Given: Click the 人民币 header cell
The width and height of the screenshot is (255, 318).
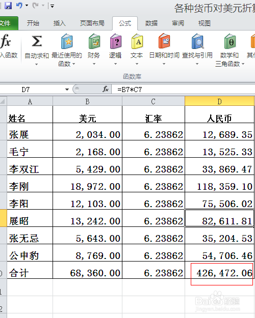Looking at the screenshot, I should [x=219, y=114].
